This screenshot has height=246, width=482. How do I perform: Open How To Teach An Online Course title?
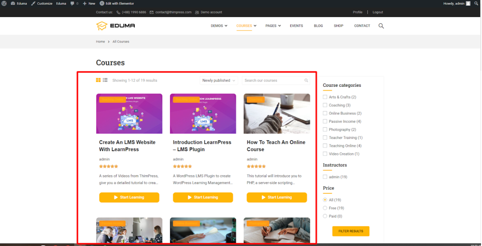click(x=276, y=146)
